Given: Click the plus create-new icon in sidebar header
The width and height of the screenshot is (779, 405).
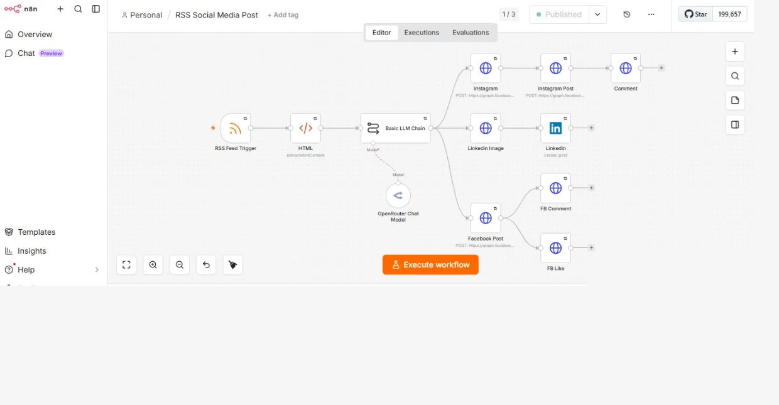Looking at the screenshot, I should (x=60, y=9).
